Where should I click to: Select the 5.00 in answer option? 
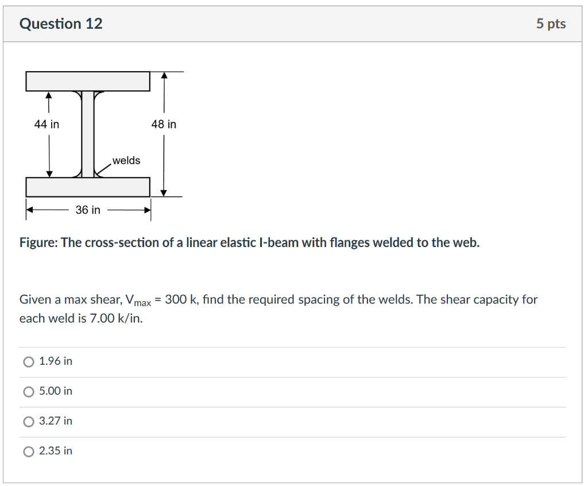pos(29,391)
